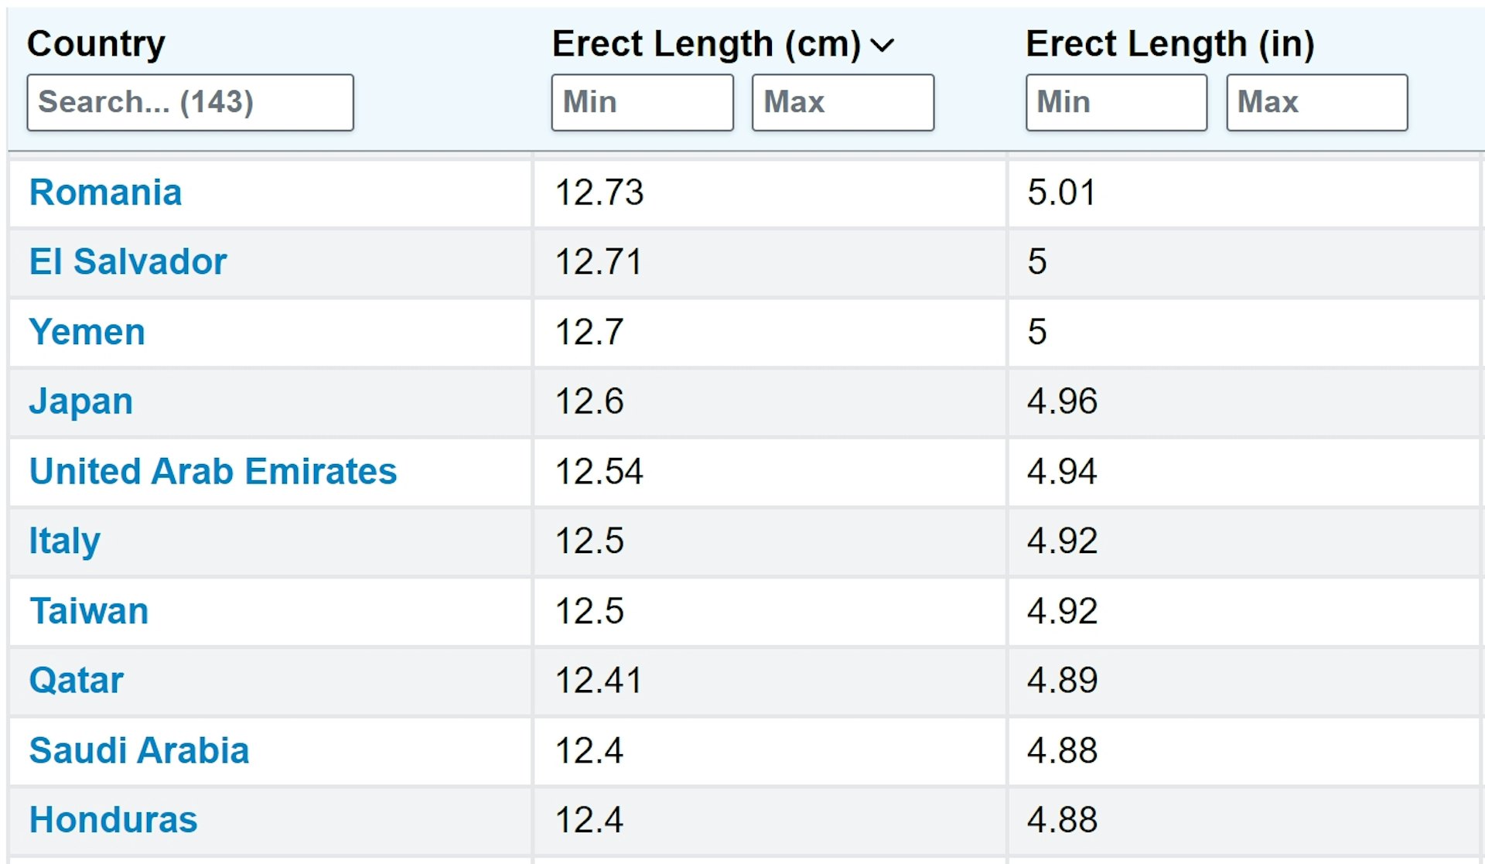Image resolution: width=1485 pixels, height=864 pixels.
Task: Sort by the Erect Length (cm) column header
Action: (x=706, y=44)
